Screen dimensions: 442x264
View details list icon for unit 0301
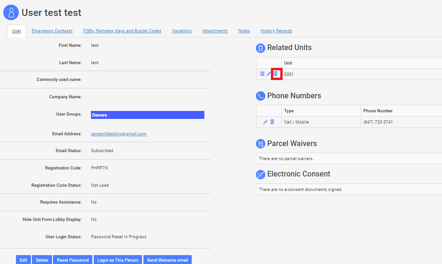tap(262, 74)
